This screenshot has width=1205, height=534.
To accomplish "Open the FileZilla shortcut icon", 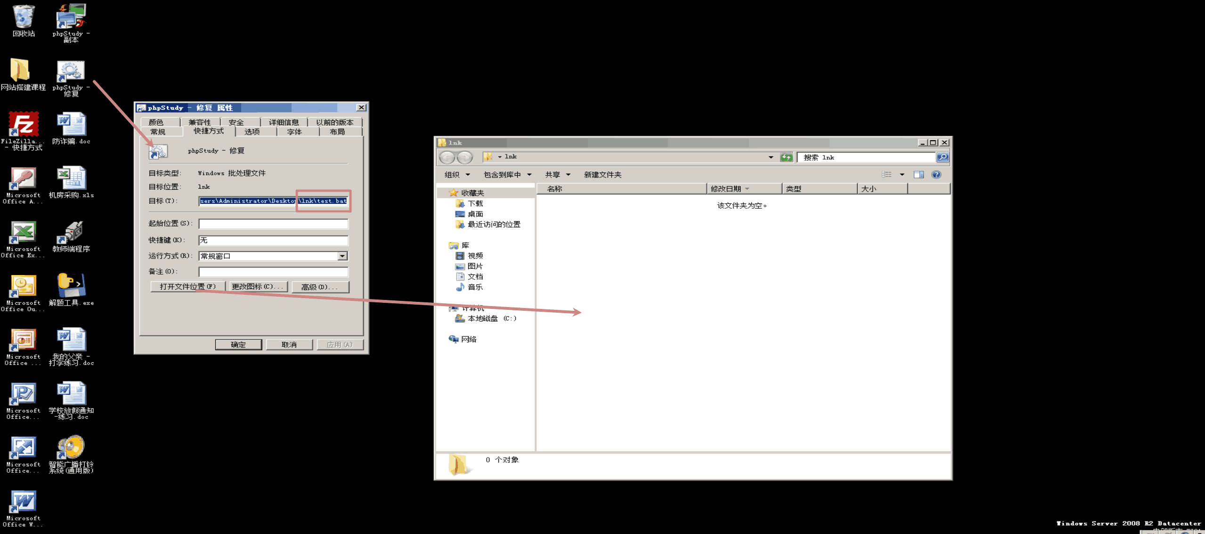I will coord(23,124).
